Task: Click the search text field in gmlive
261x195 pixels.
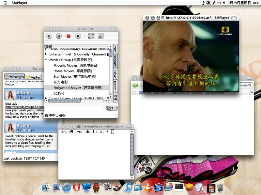Action: click(x=73, y=108)
